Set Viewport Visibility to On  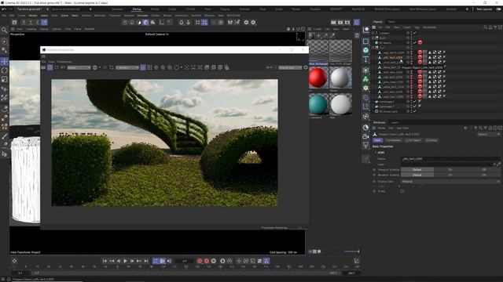(x=450, y=170)
